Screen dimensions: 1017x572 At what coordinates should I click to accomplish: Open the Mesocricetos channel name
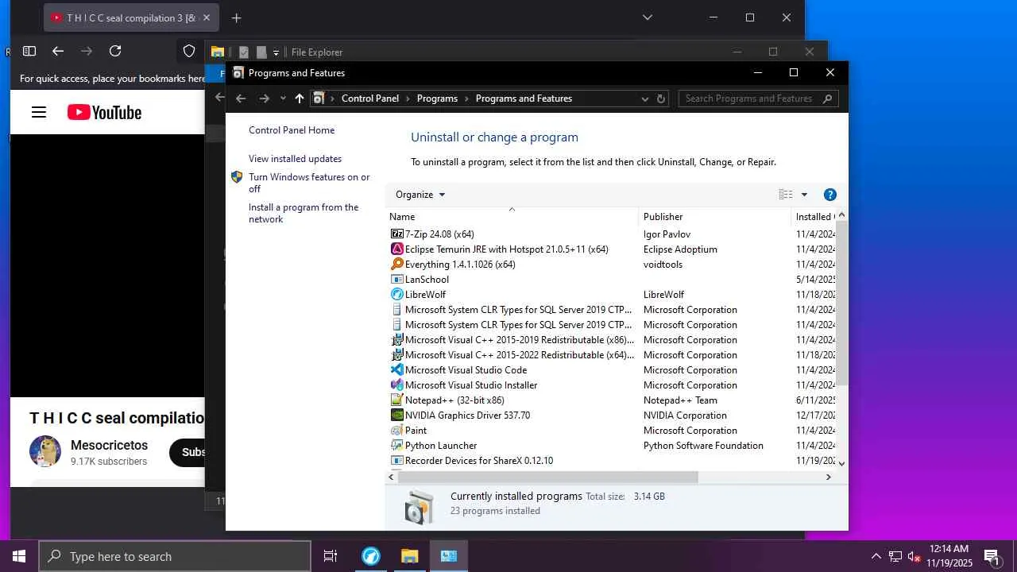[x=110, y=446]
